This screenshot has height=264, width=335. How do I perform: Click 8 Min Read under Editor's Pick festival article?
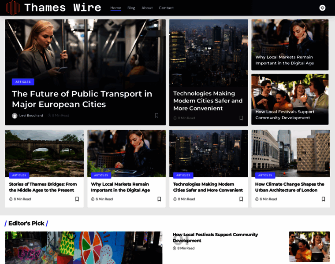pyautogui.click(x=186, y=248)
